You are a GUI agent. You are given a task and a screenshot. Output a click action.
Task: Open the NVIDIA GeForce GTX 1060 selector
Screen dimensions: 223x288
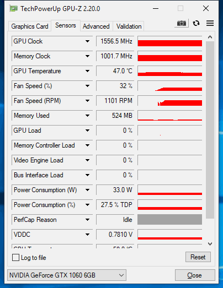(67, 275)
